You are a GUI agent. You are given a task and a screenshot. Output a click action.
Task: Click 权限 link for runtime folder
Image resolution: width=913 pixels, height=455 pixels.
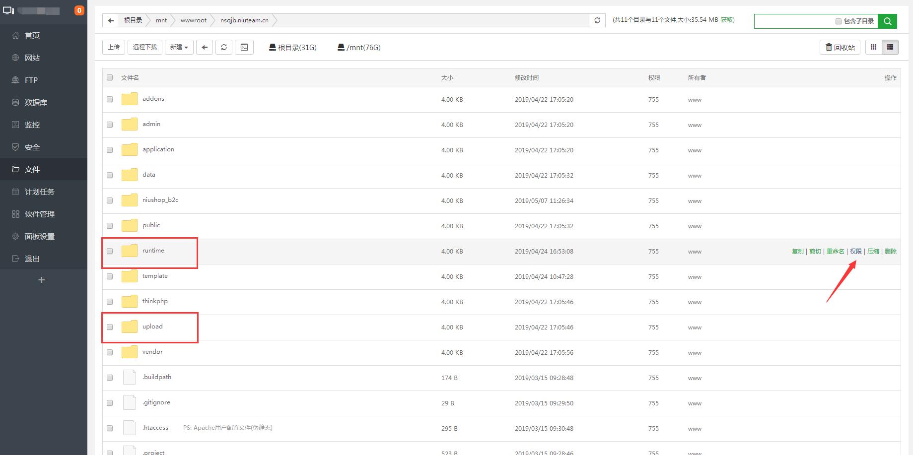coord(855,252)
